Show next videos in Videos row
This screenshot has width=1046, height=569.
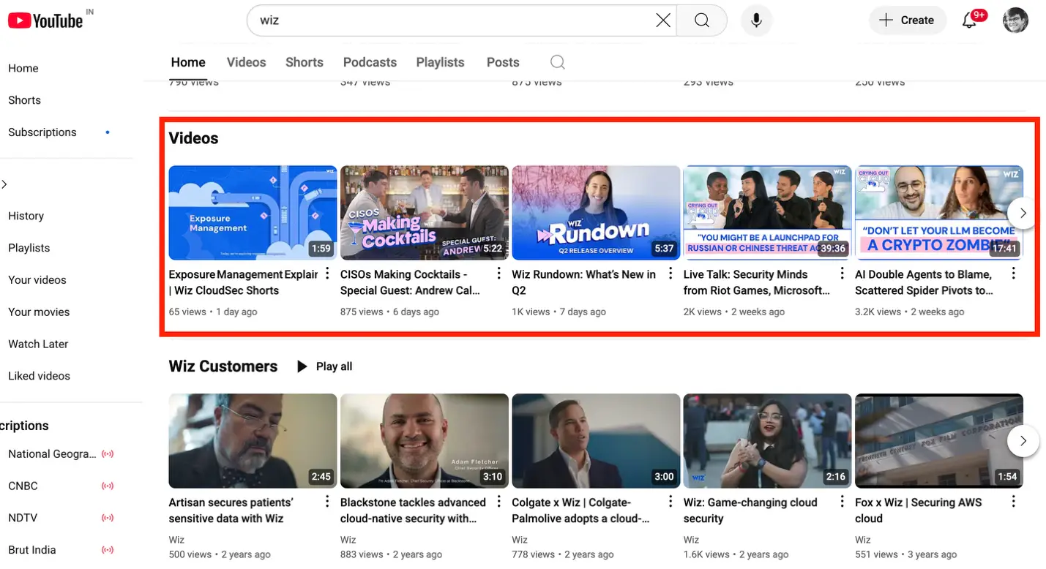pyautogui.click(x=1023, y=213)
